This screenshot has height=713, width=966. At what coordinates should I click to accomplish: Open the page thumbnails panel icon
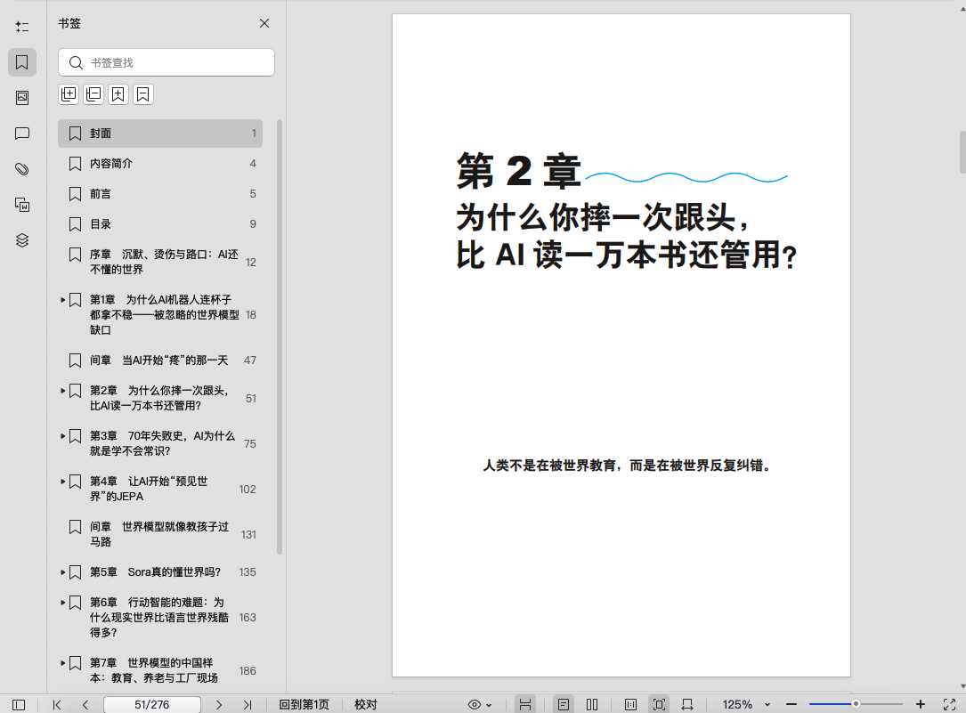[x=22, y=98]
